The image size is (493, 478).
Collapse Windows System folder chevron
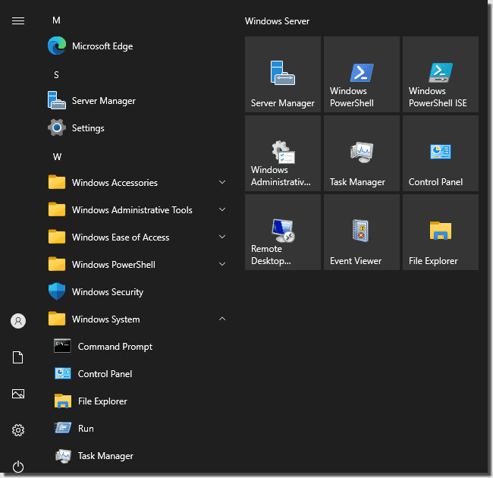(x=222, y=319)
